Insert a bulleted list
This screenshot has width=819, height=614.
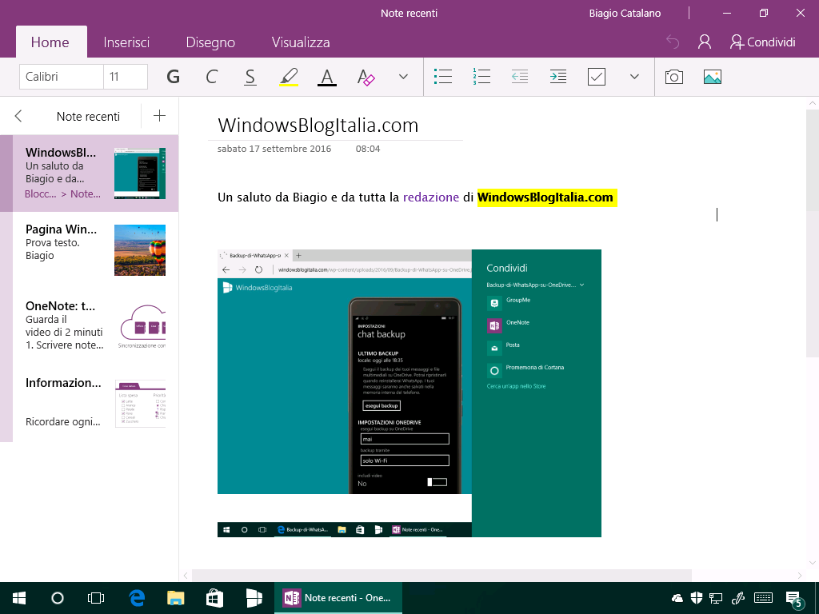(x=443, y=77)
